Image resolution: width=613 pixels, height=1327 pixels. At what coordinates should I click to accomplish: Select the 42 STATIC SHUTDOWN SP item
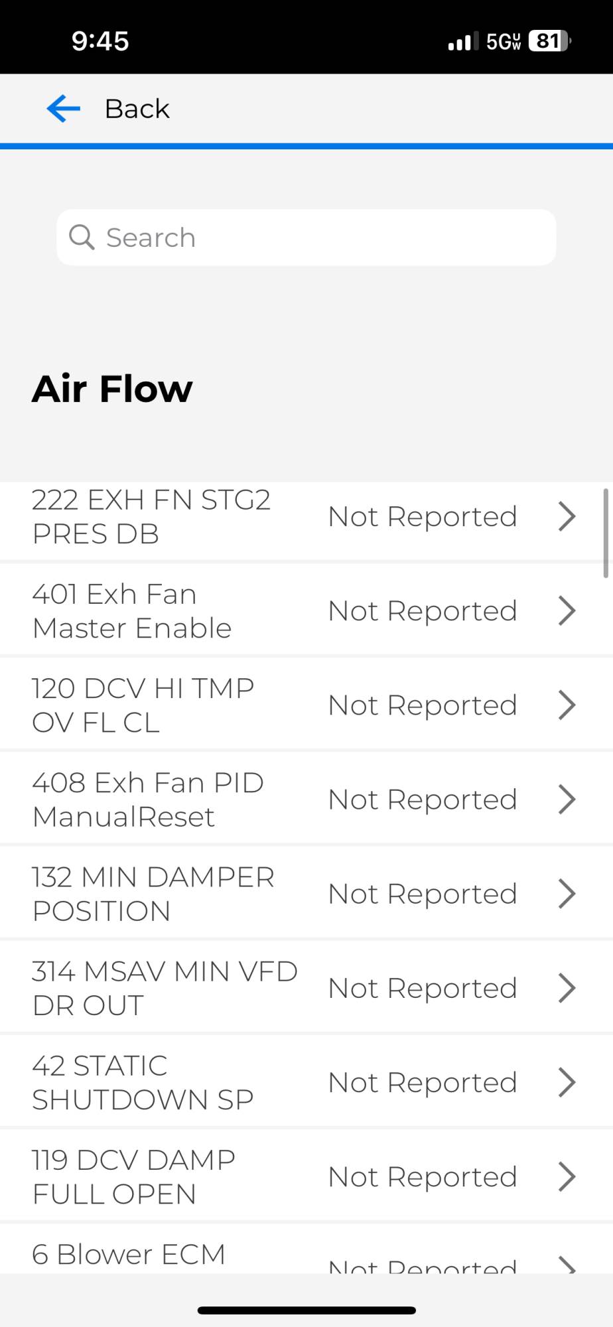pos(143,1082)
